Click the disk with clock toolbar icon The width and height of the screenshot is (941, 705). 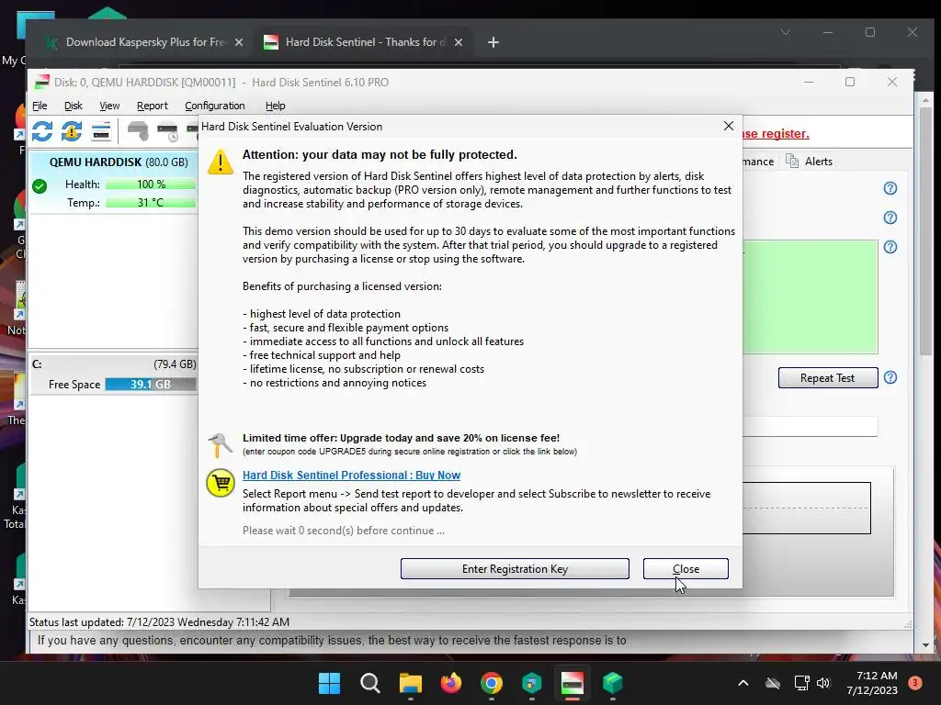(167, 131)
